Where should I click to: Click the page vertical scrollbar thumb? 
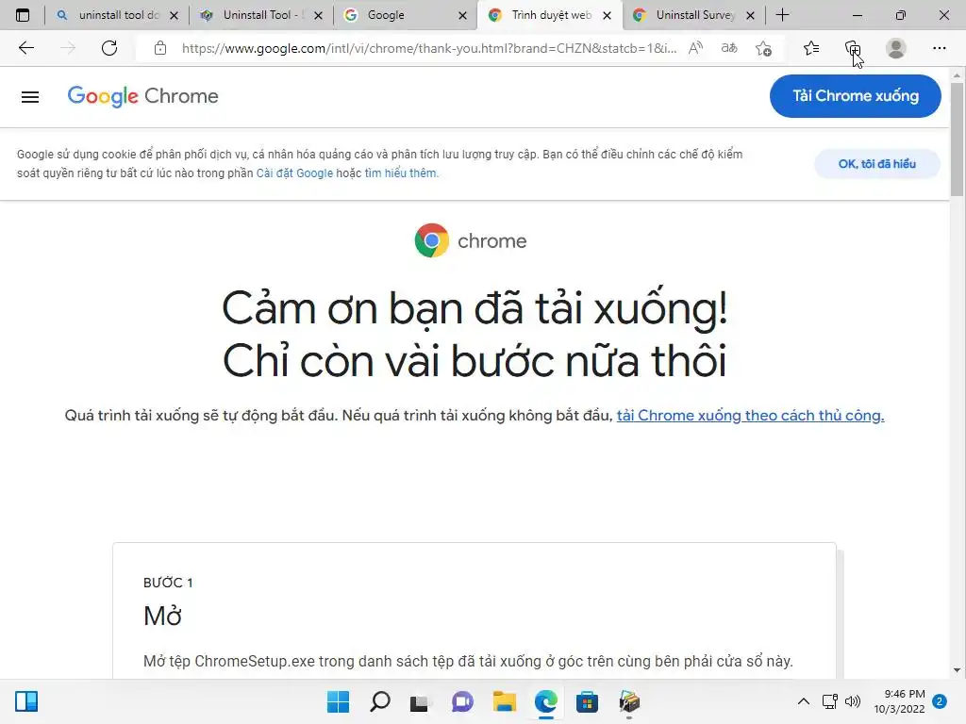(x=957, y=140)
